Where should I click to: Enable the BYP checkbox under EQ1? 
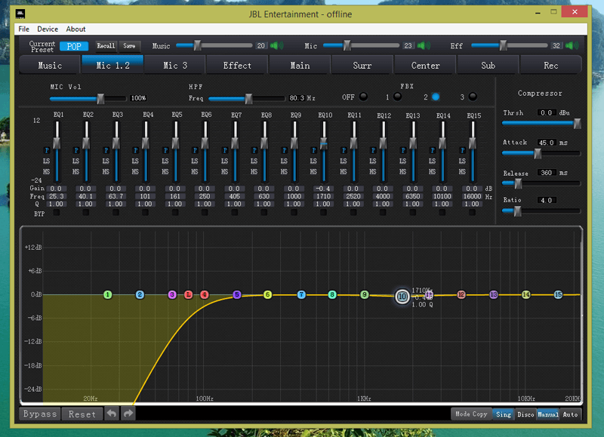coord(57,213)
